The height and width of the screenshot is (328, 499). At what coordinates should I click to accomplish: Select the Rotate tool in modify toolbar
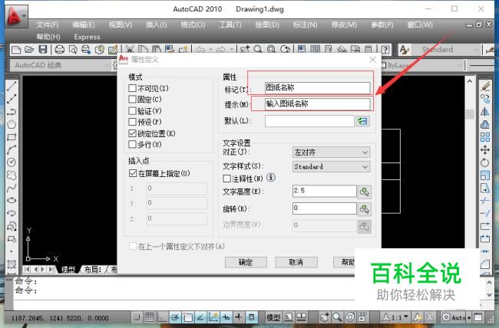coord(484,162)
